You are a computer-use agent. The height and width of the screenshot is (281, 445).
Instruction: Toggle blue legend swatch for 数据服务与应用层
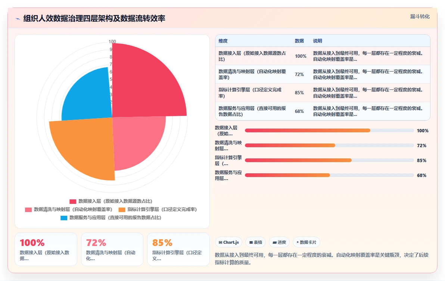(64, 218)
